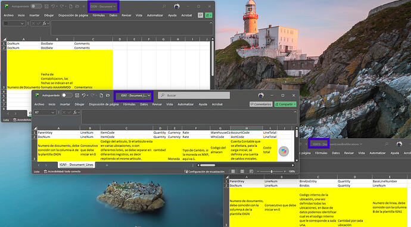Toggle Autoguardado switch in the OIGN window

pyautogui.click(x=36, y=7)
